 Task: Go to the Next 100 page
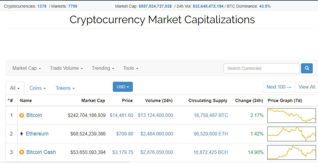point(279,87)
